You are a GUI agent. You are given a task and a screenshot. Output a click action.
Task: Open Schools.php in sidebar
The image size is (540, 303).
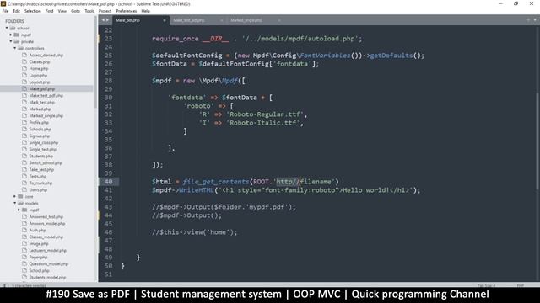40,129
